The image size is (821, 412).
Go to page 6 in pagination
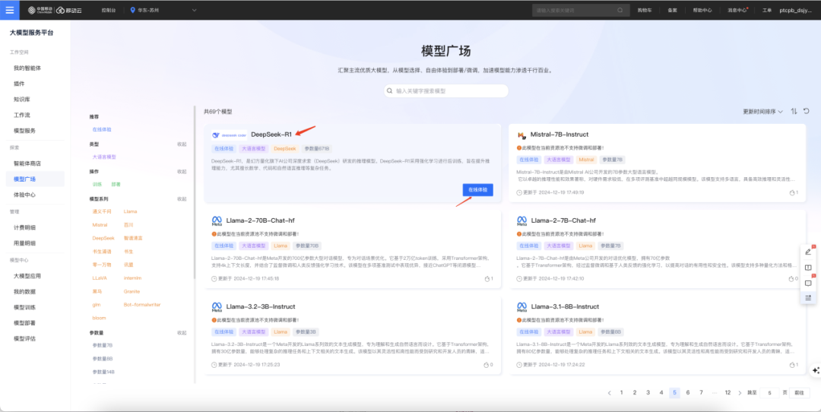[687, 393]
